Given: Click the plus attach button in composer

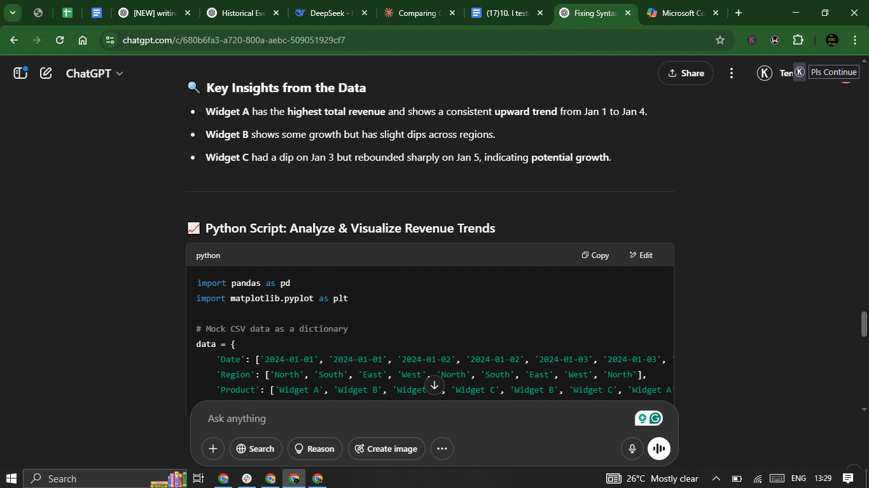Looking at the screenshot, I should tap(213, 449).
